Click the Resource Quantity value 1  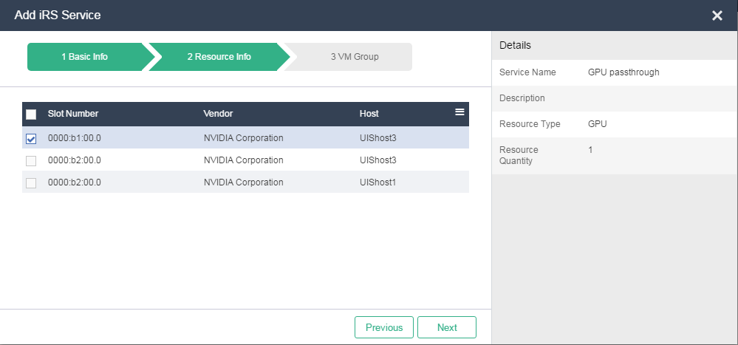[x=590, y=150]
